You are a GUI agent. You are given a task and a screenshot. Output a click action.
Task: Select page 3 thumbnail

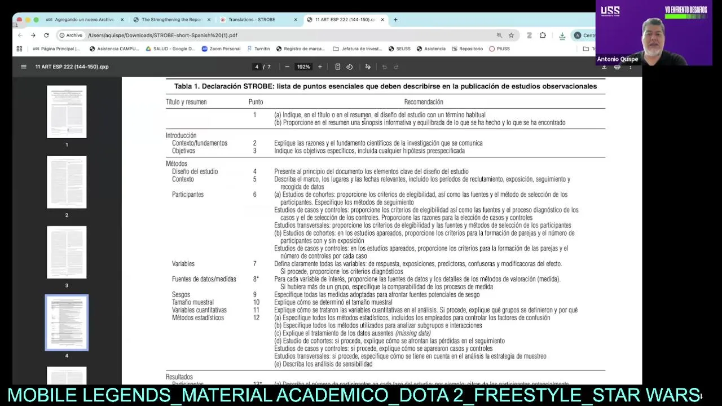click(x=67, y=252)
